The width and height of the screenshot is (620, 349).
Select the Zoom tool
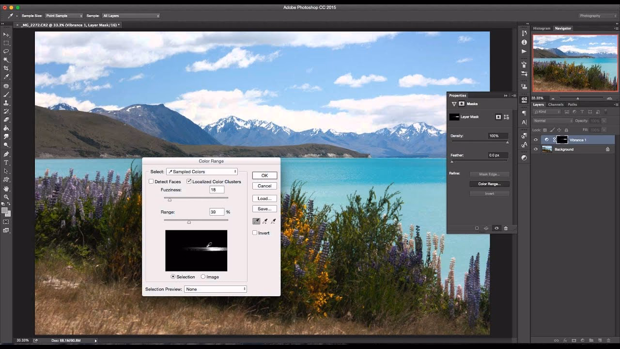[6, 196]
